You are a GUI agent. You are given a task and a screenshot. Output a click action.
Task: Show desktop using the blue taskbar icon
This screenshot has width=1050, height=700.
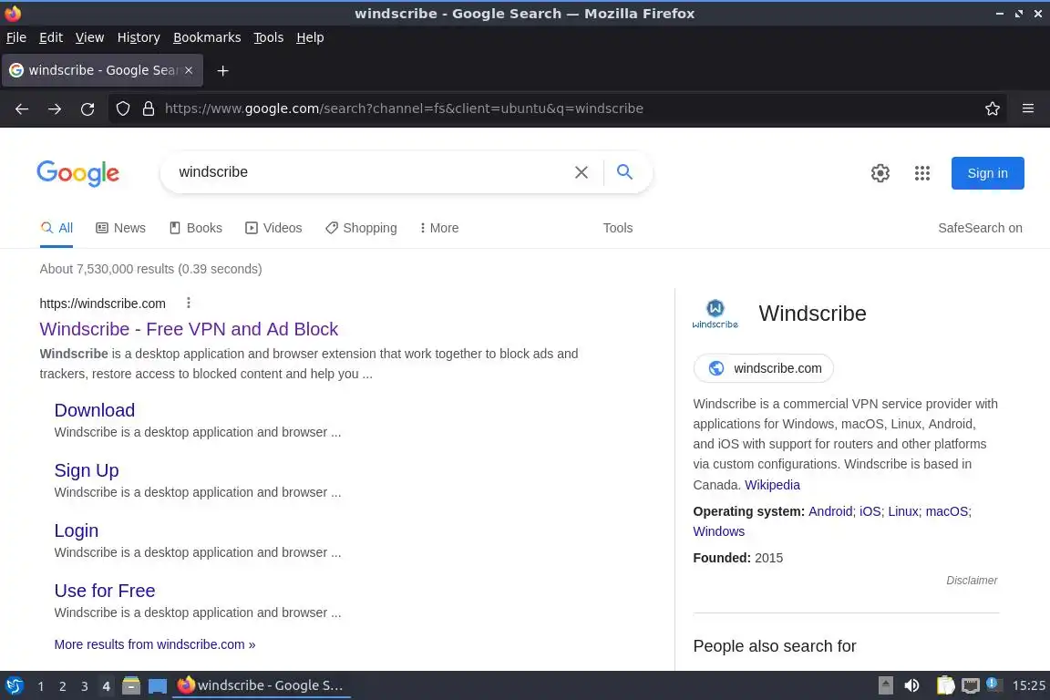point(158,686)
